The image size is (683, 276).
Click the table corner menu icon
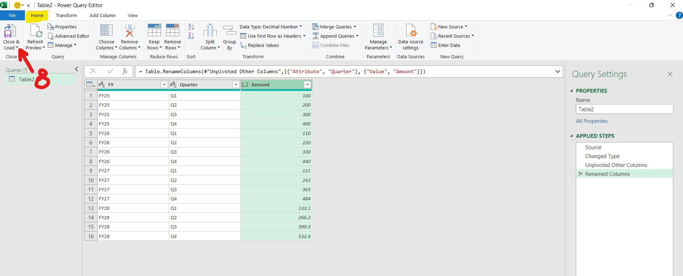point(91,85)
